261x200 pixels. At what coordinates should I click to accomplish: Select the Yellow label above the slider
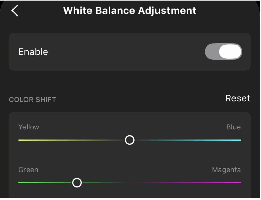[29, 127]
